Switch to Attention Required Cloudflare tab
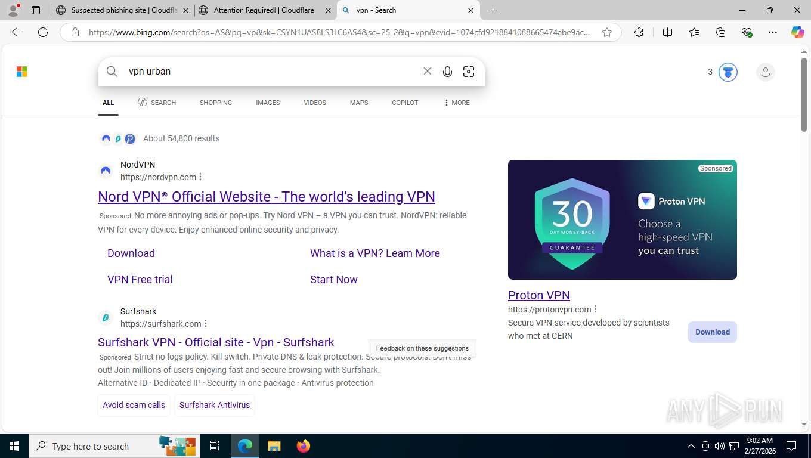Viewport: 811px width, 458px height. (265, 10)
